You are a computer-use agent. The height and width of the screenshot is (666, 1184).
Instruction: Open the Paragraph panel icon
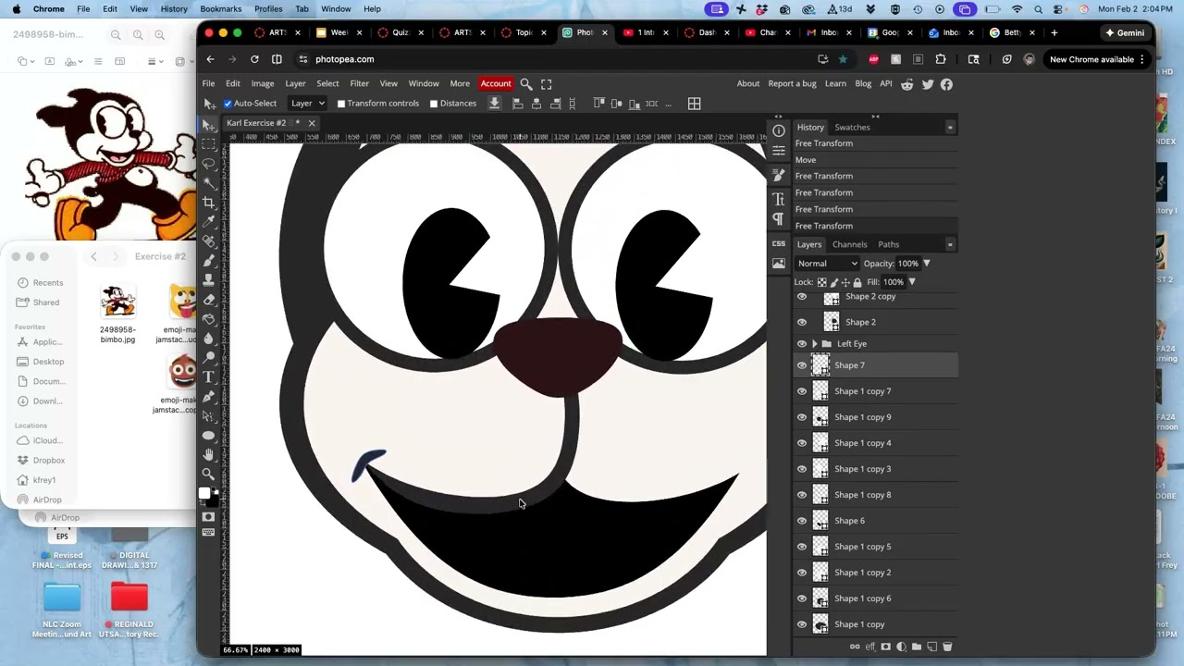pyautogui.click(x=779, y=220)
